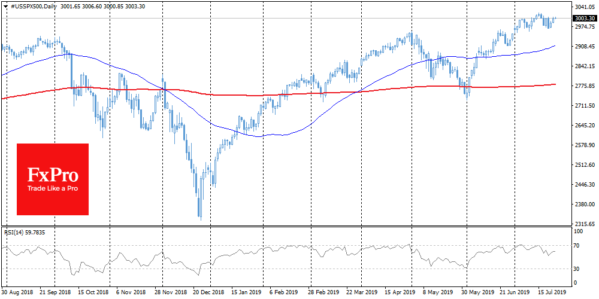Click the 2315.65 price axis label
The height and width of the screenshot is (299, 599).
point(583,224)
